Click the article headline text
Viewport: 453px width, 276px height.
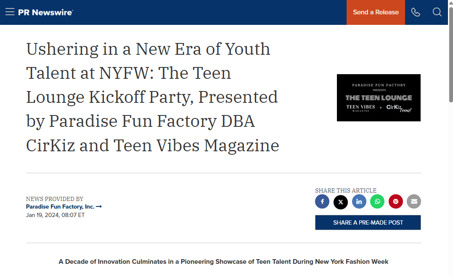coord(153,97)
